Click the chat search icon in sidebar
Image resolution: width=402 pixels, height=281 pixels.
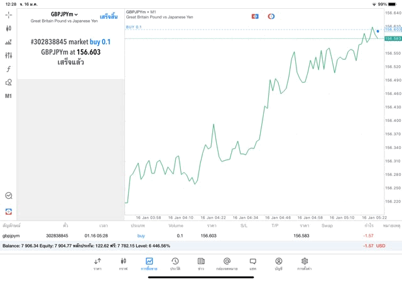tap(9, 196)
